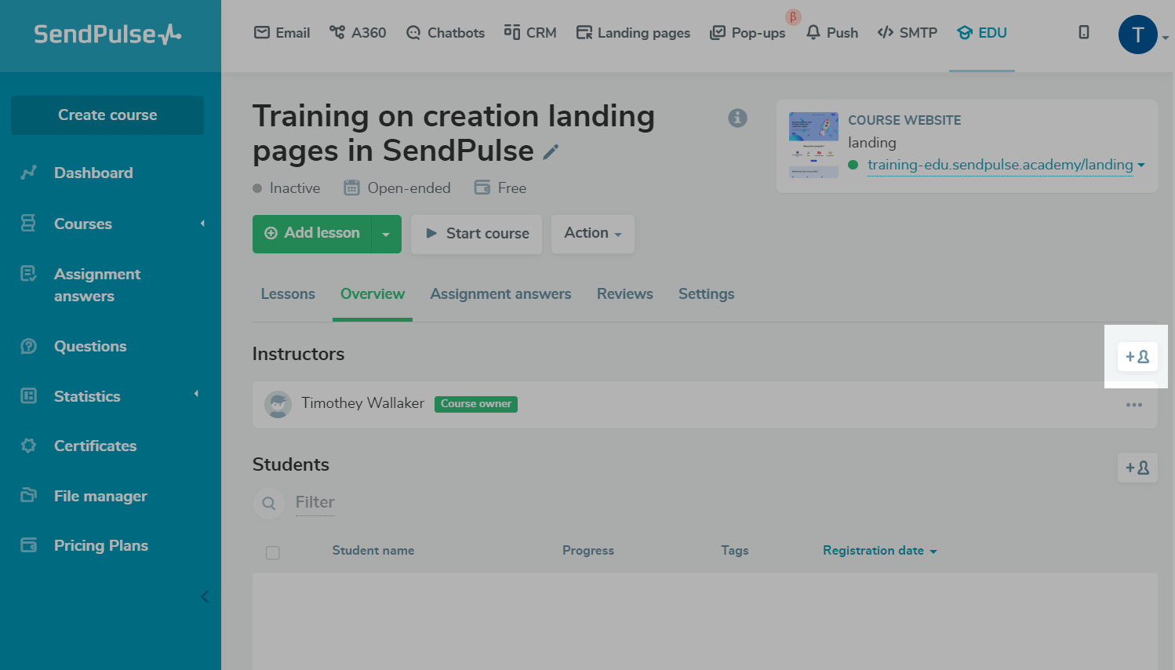Open Questions in the sidebar
Viewport: 1175px width, 670px height.
[90, 346]
